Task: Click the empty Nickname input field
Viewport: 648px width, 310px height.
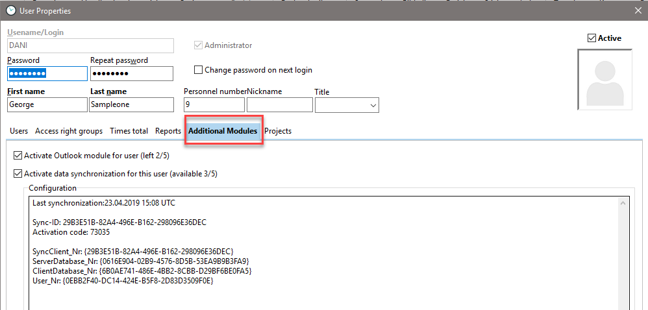Action: (279, 104)
